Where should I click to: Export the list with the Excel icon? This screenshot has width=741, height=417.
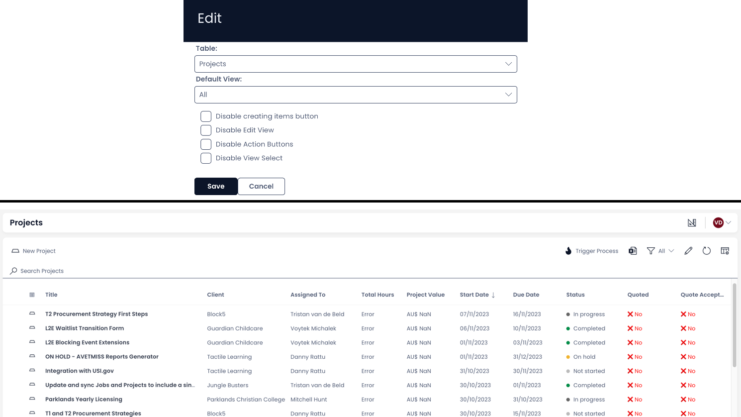[633, 251]
